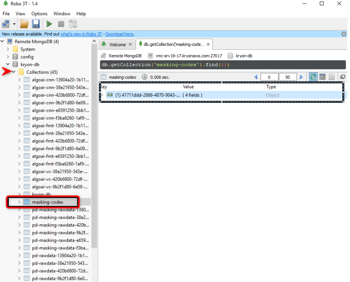
Task: Click the Type column header
Action: point(304,87)
